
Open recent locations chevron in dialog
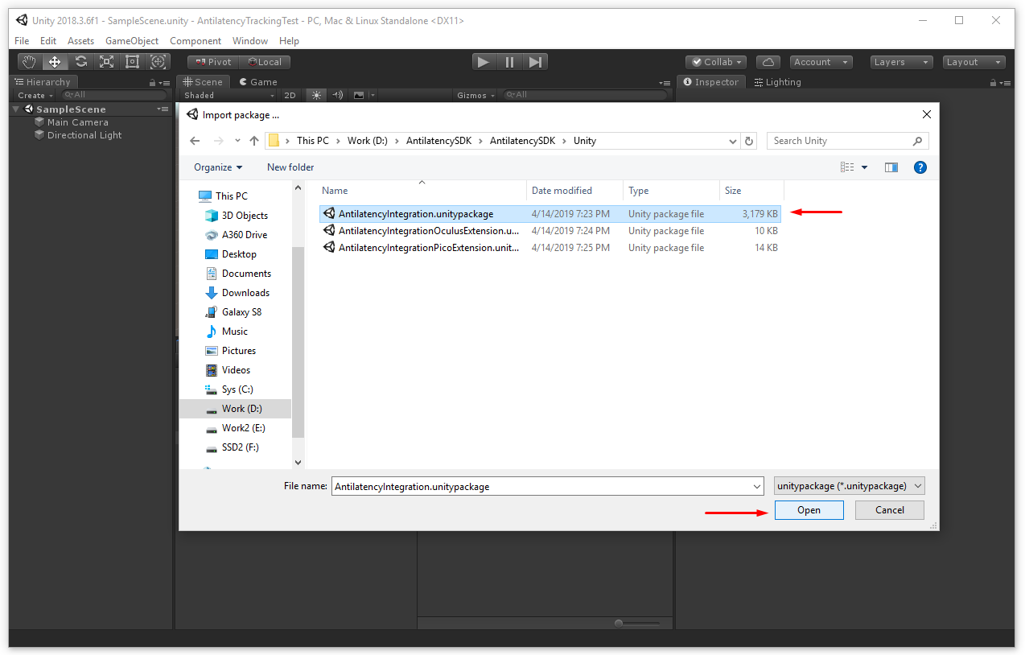(x=237, y=141)
